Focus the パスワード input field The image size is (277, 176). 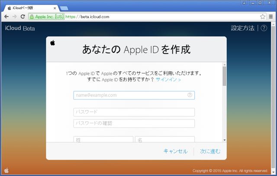click(134, 112)
